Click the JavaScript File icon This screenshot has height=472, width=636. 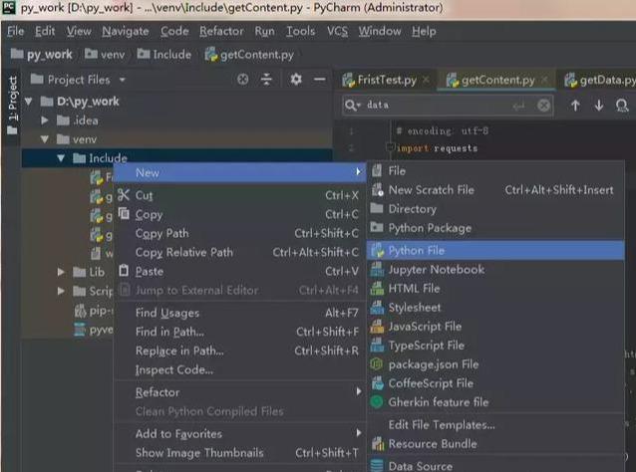(x=377, y=327)
